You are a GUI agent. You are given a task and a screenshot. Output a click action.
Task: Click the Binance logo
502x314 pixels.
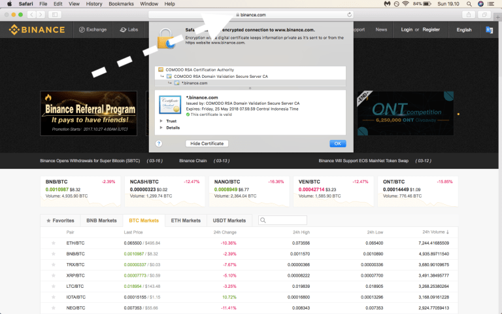tap(37, 29)
